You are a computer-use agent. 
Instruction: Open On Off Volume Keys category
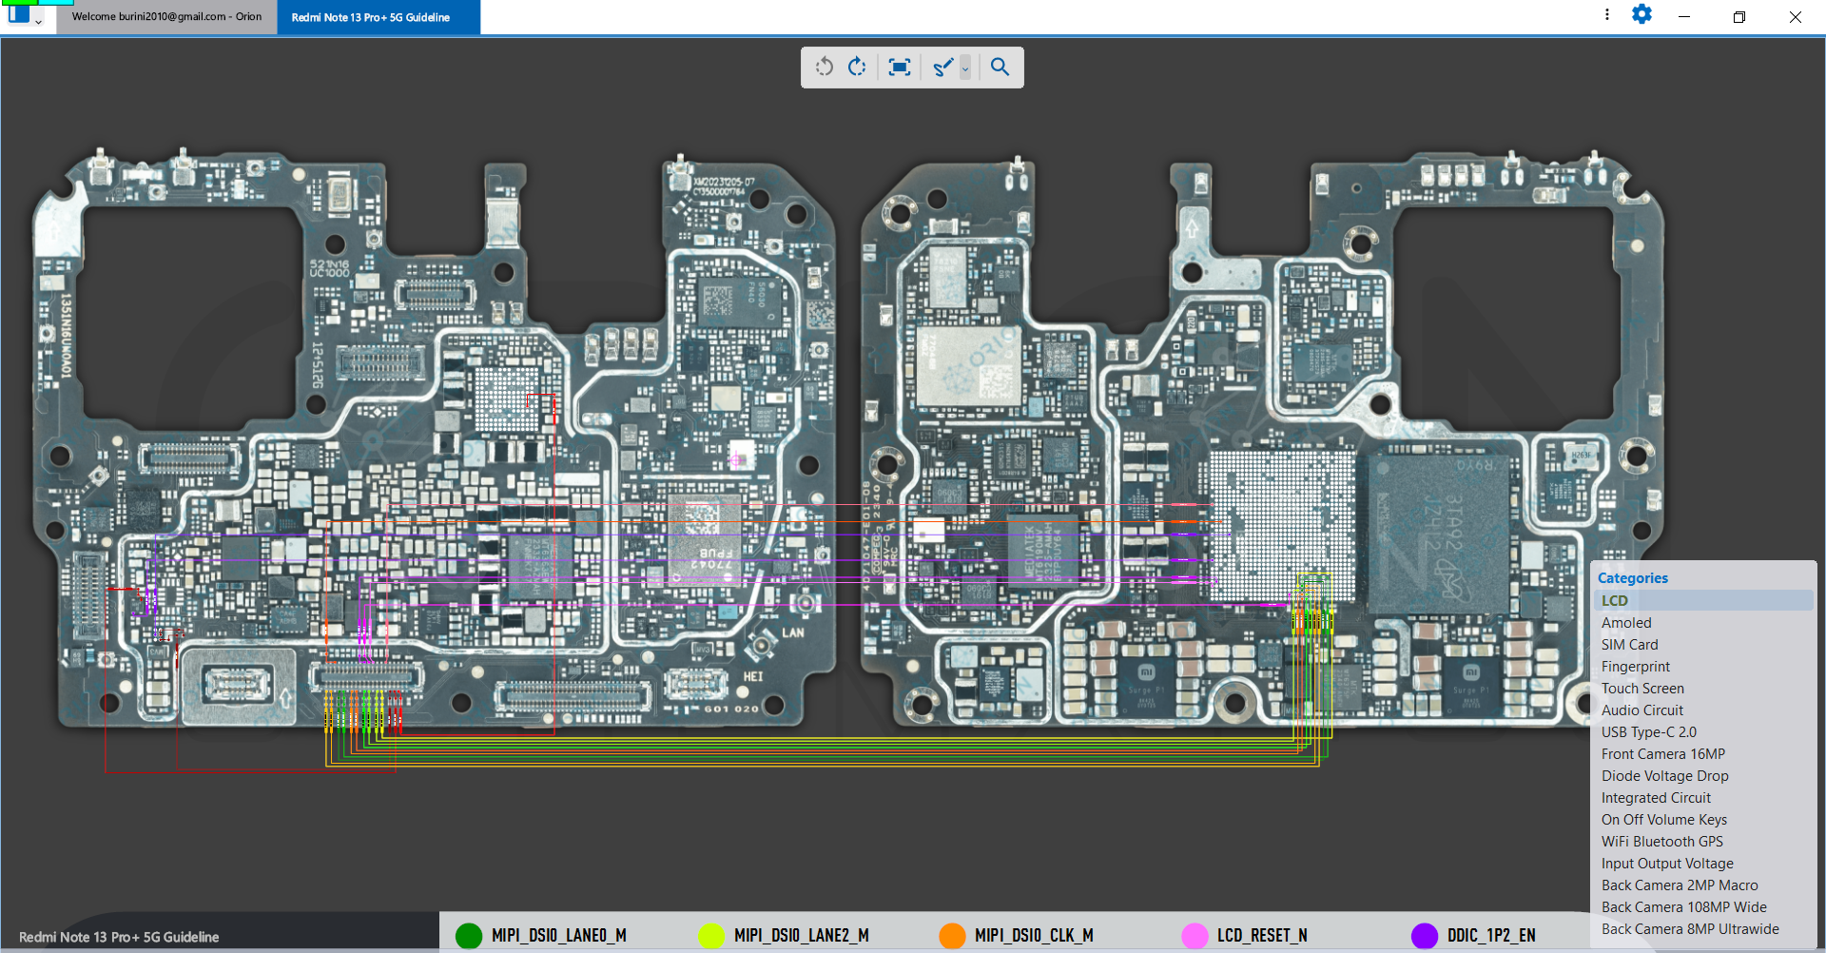(1703, 819)
